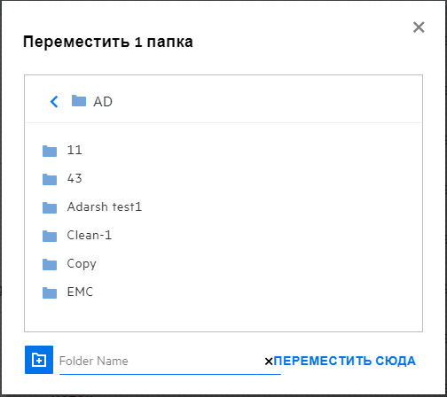This screenshot has height=397, width=447.
Task: Click the folder icon beside EMC
Action: point(50,292)
